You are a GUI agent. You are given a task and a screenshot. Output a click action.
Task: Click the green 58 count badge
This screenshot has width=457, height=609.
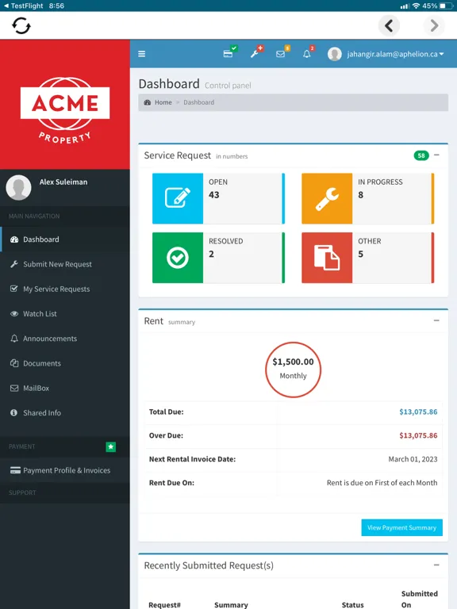tap(421, 155)
